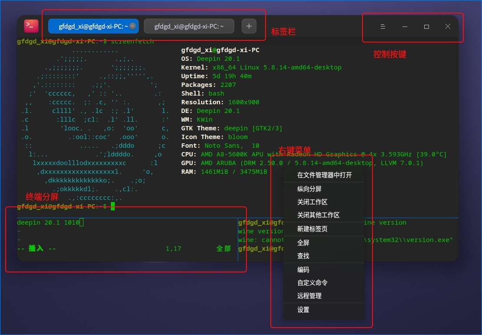Select 查找 in context menu
Screen dimensions: 482x335
324,256
